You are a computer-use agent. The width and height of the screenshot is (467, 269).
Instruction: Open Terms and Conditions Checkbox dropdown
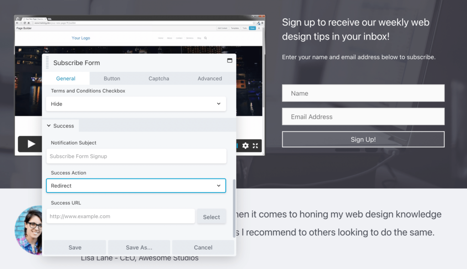136,104
